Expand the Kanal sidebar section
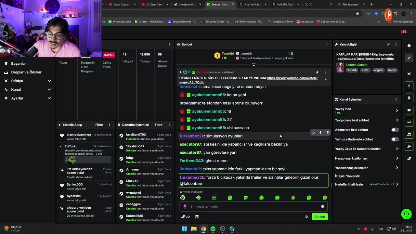The width and height of the screenshot is (416, 234). [x=49, y=89]
